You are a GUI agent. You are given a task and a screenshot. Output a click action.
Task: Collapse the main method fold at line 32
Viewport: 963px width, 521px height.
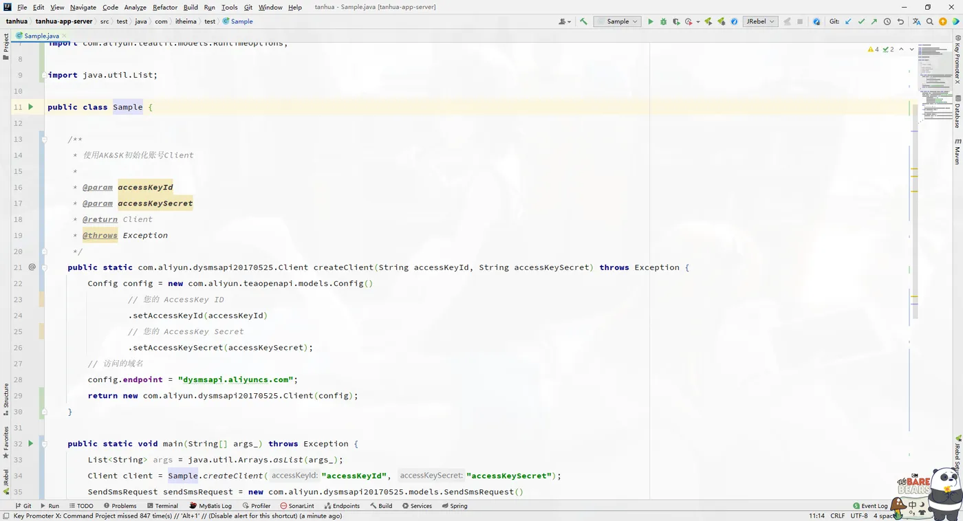(44, 443)
